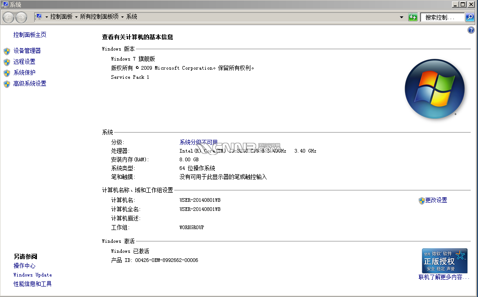Click 更改设置 link
The width and height of the screenshot is (478, 297).
[436, 200]
